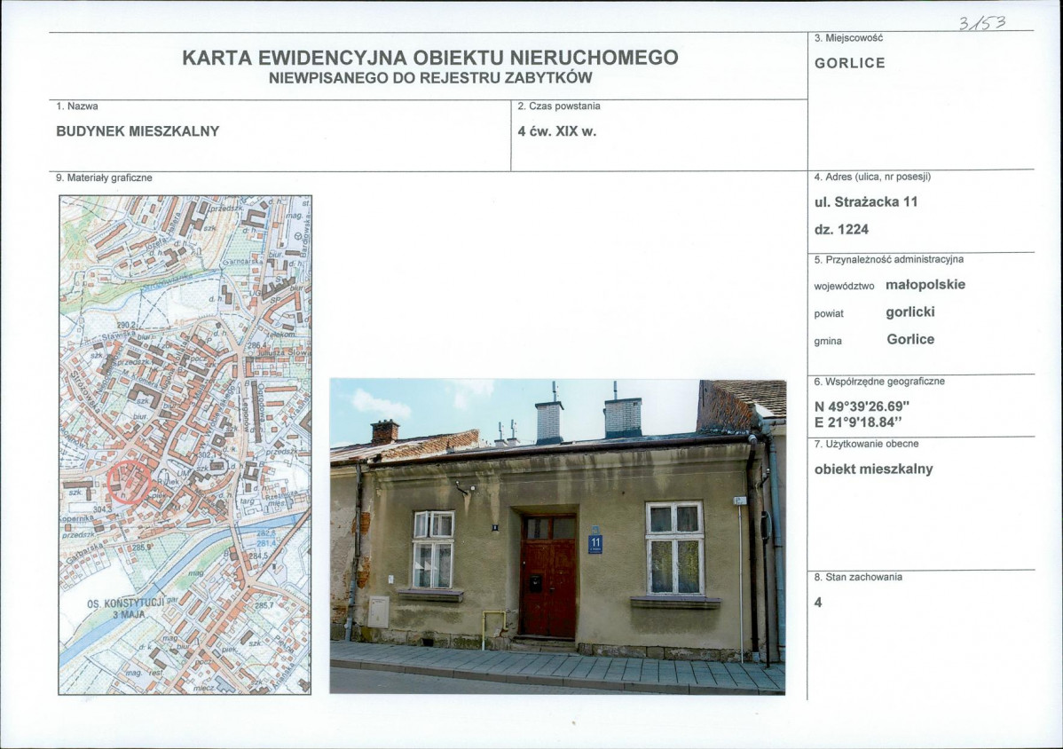
Task: Select the latitude 'N 49°39'26.69"'
Action: [x=862, y=406]
